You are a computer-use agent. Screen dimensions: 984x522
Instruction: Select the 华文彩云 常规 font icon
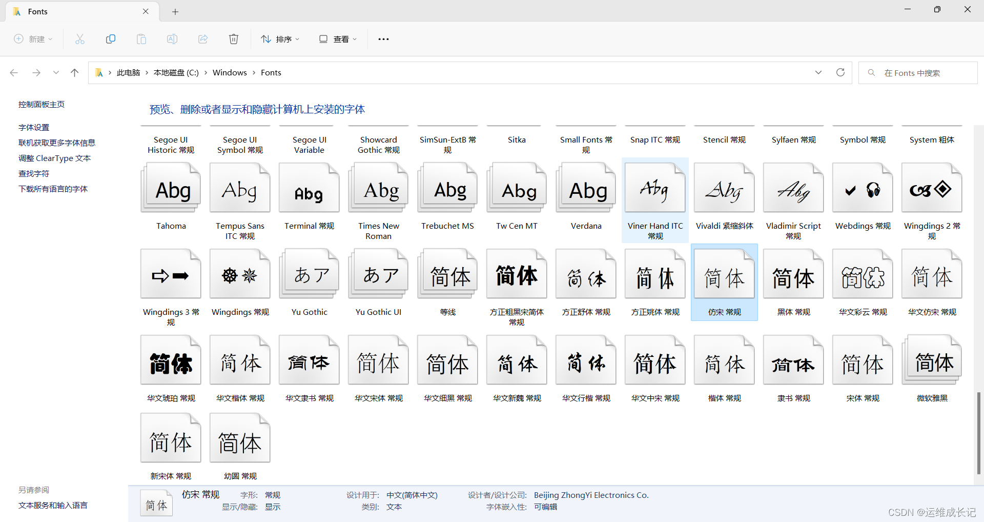pyautogui.click(x=863, y=274)
